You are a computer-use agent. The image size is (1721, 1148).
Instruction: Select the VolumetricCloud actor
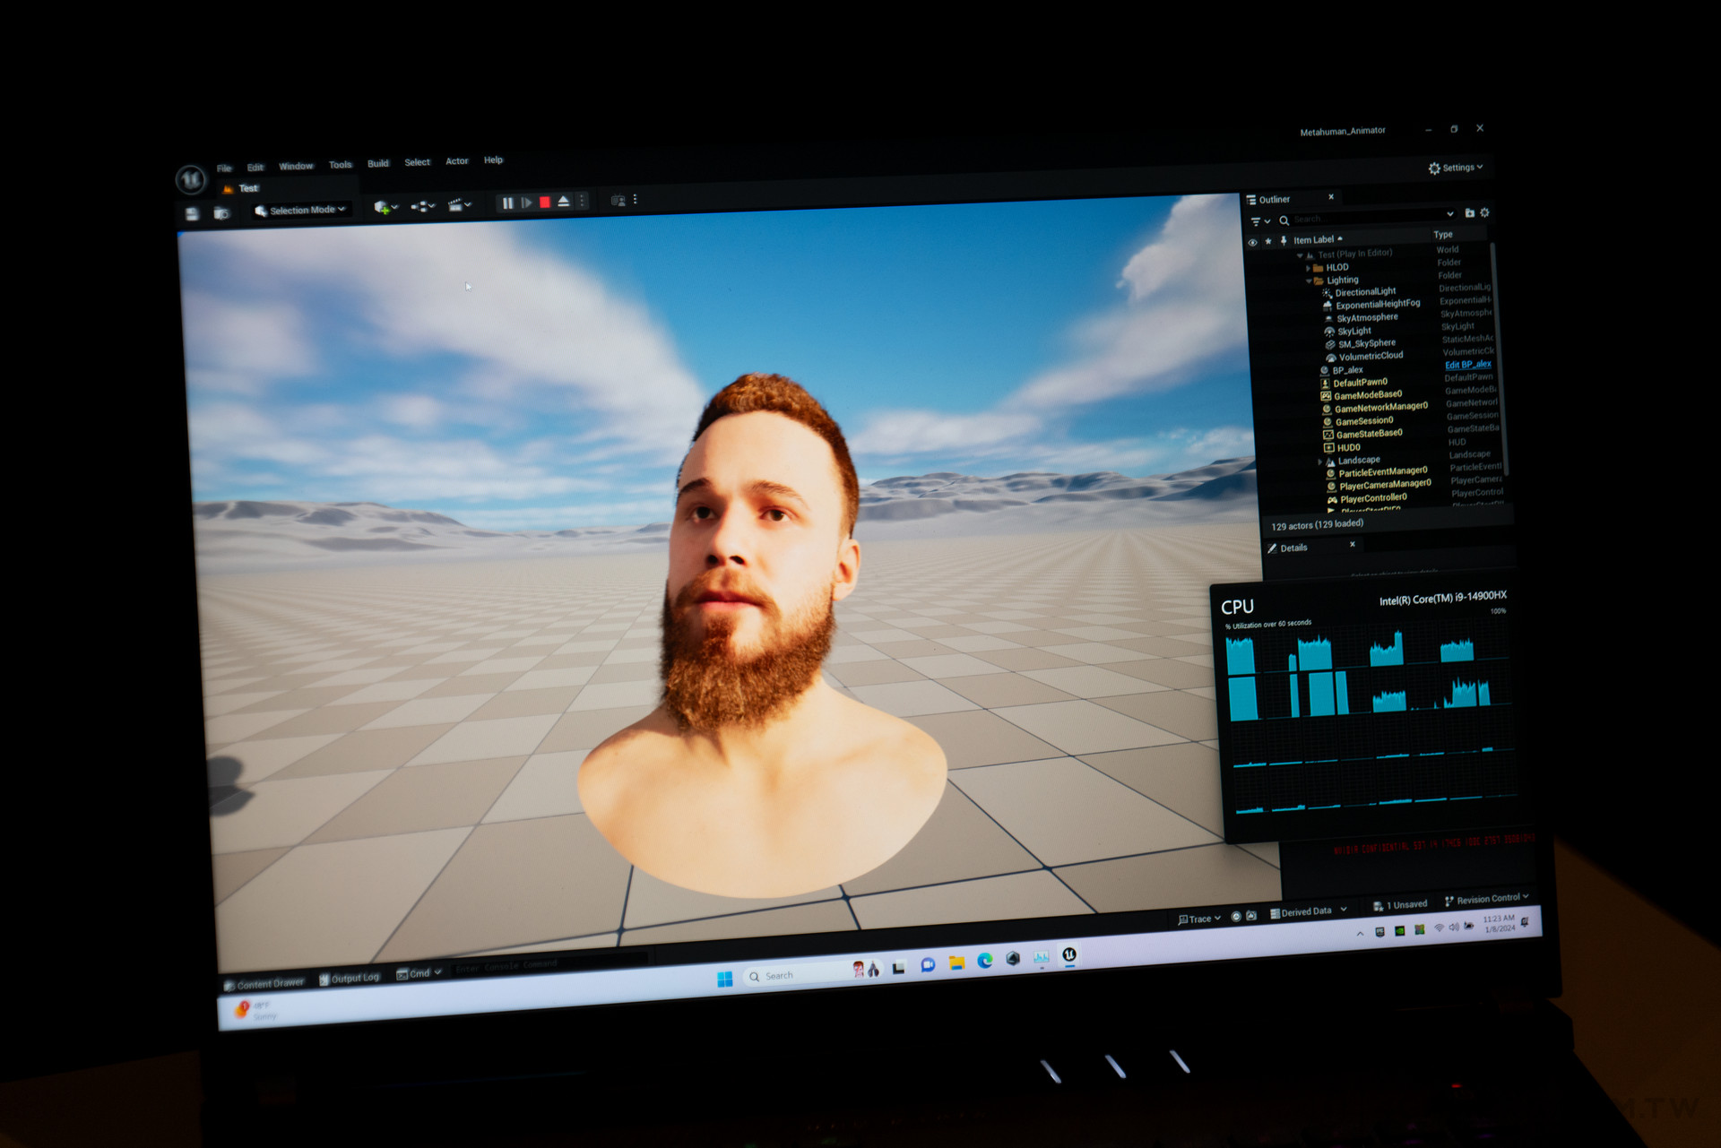[x=1371, y=357]
